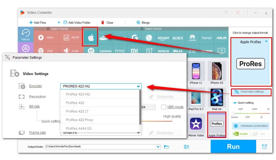The height and width of the screenshot is (160, 276).
Task: Click the Encoder label link
Action: pyautogui.click(x=36, y=86)
